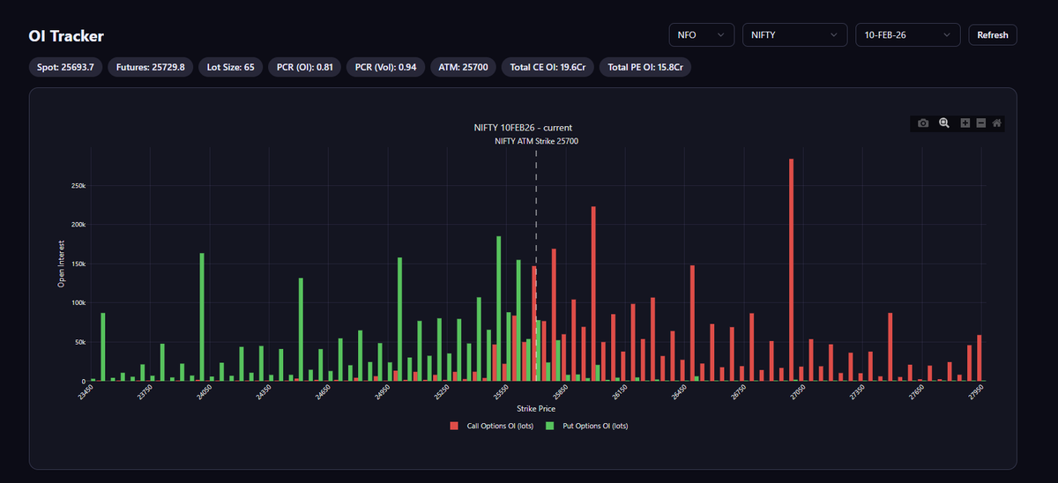The height and width of the screenshot is (483, 1058).
Task: Zoom out with the chart minus icon
Action: [x=980, y=123]
